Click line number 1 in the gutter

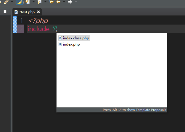pyautogui.click(x=21, y=20)
